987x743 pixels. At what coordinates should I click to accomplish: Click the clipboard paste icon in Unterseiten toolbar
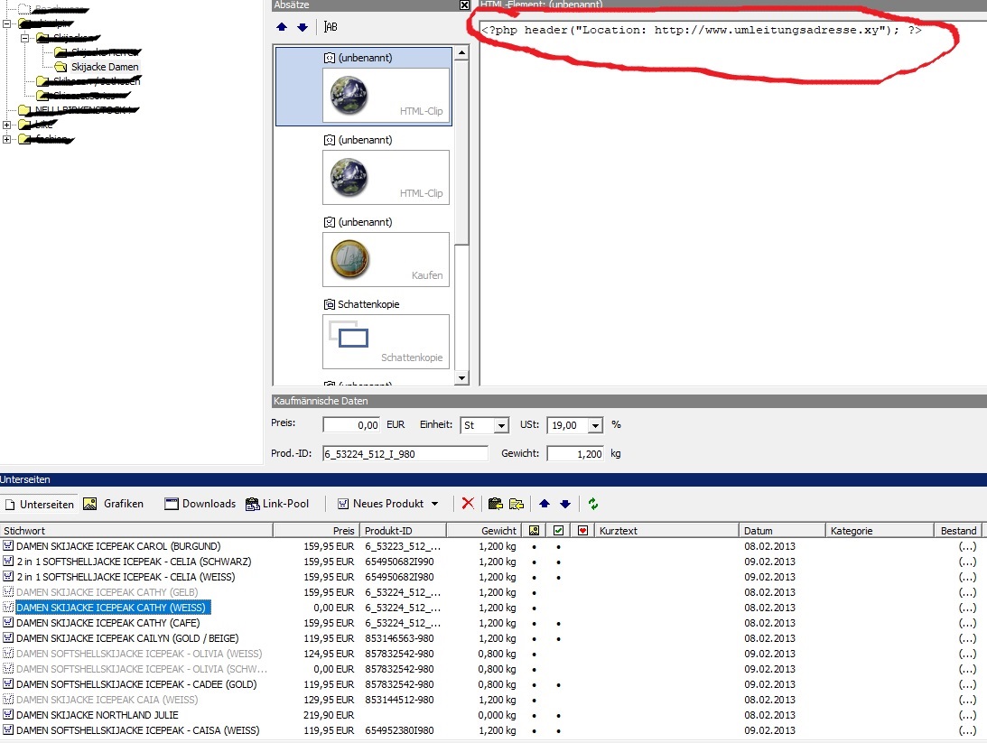tap(495, 504)
